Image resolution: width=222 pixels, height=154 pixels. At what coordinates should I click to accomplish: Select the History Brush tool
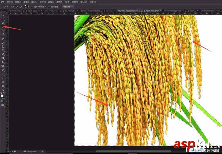click(3, 50)
